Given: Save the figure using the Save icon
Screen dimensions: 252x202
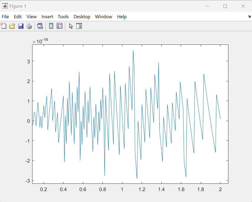Looking at the screenshot, I should pos(20,26).
